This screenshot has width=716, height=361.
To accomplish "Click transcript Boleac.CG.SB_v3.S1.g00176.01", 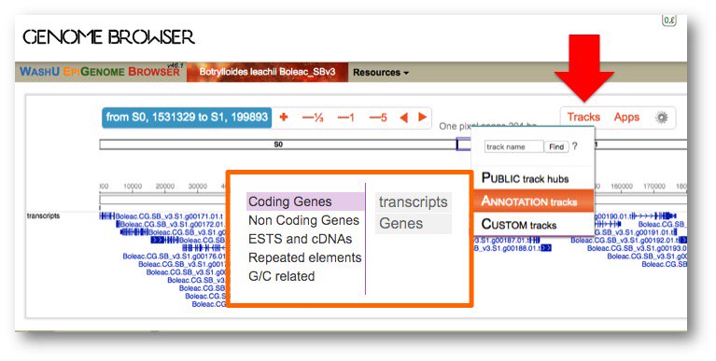I will [x=175, y=257].
